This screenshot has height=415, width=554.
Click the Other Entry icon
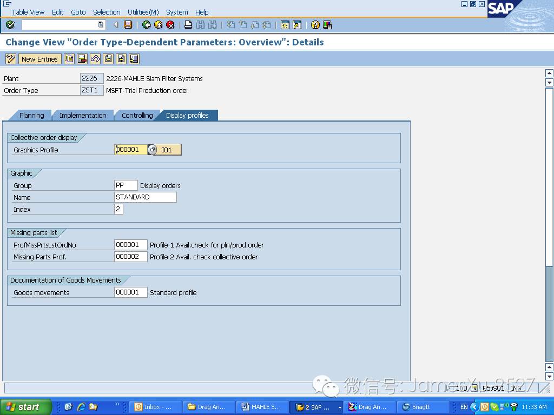click(134, 59)
